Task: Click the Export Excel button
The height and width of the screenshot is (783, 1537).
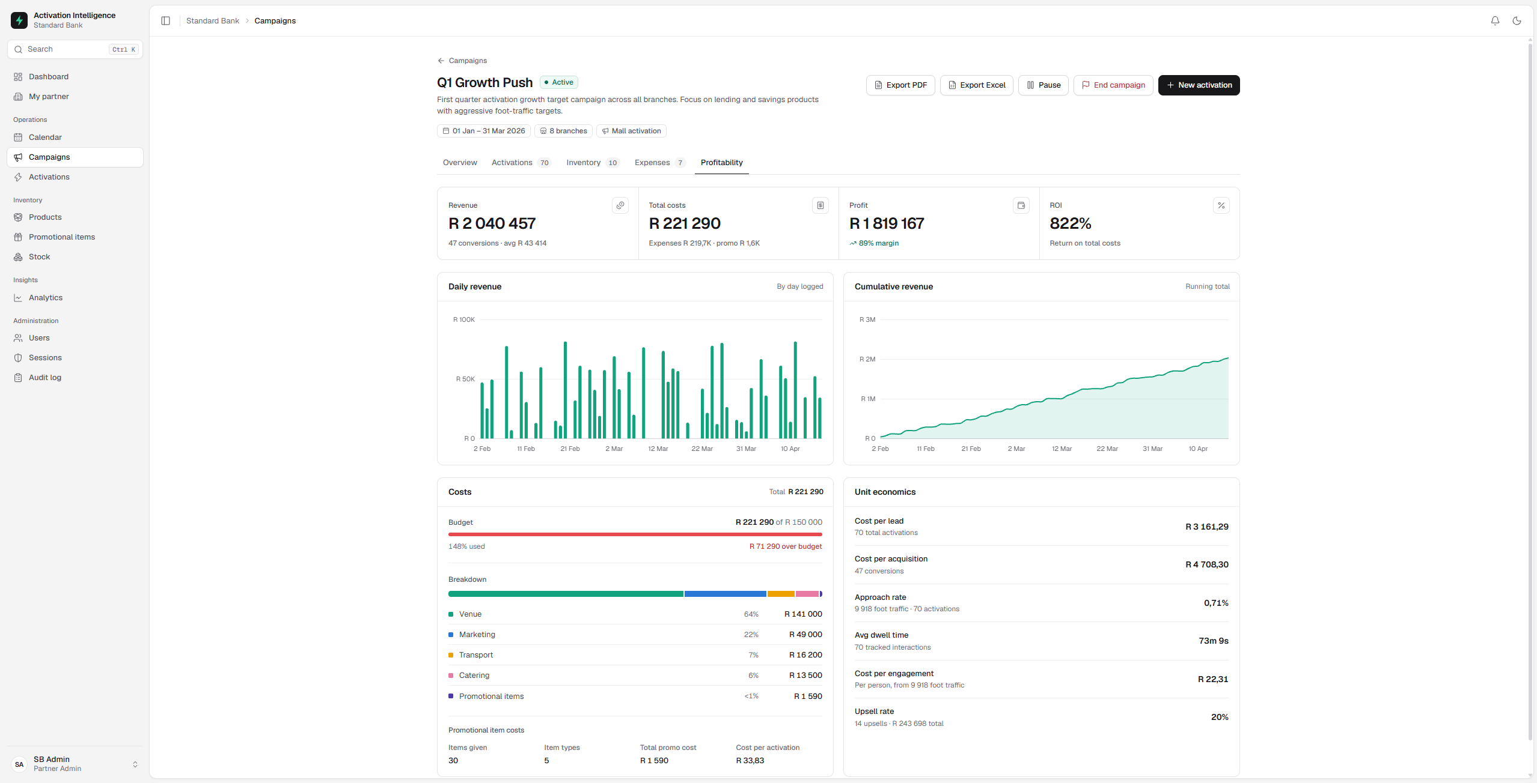Action: [977, 85]
